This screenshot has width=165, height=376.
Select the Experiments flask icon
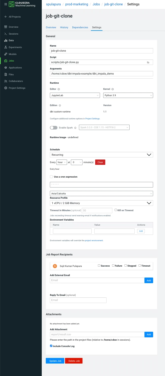coord(6,47)
